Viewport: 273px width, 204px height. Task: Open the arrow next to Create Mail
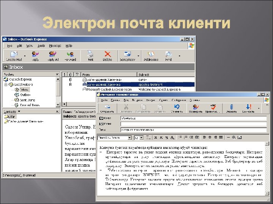[x=25, y=56]
